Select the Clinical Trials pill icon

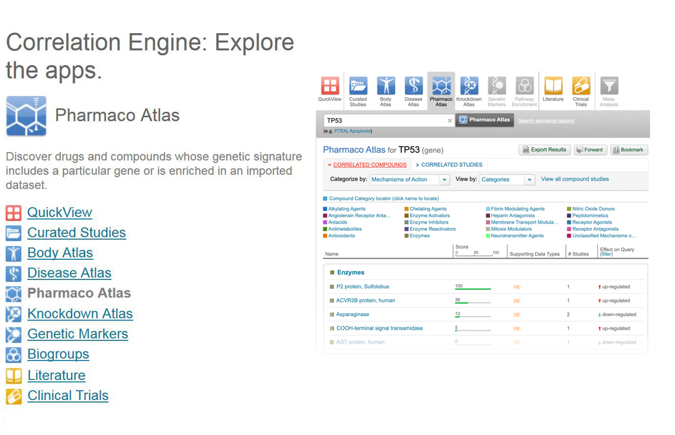coord(581,86)
